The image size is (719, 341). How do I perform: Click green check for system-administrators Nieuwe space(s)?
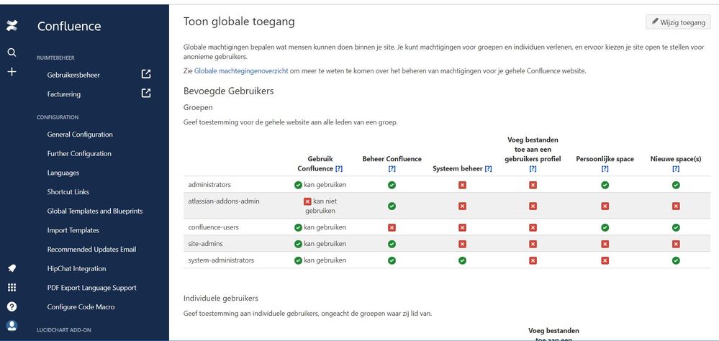tap(676, 260)
